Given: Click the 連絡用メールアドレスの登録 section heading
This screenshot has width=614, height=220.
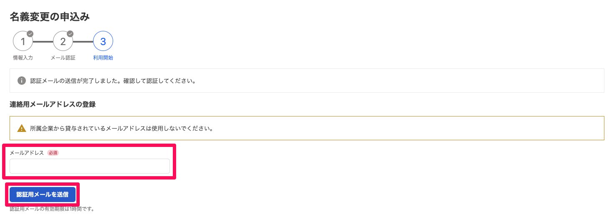Looking at the screenshot, I should coord(53,104).
